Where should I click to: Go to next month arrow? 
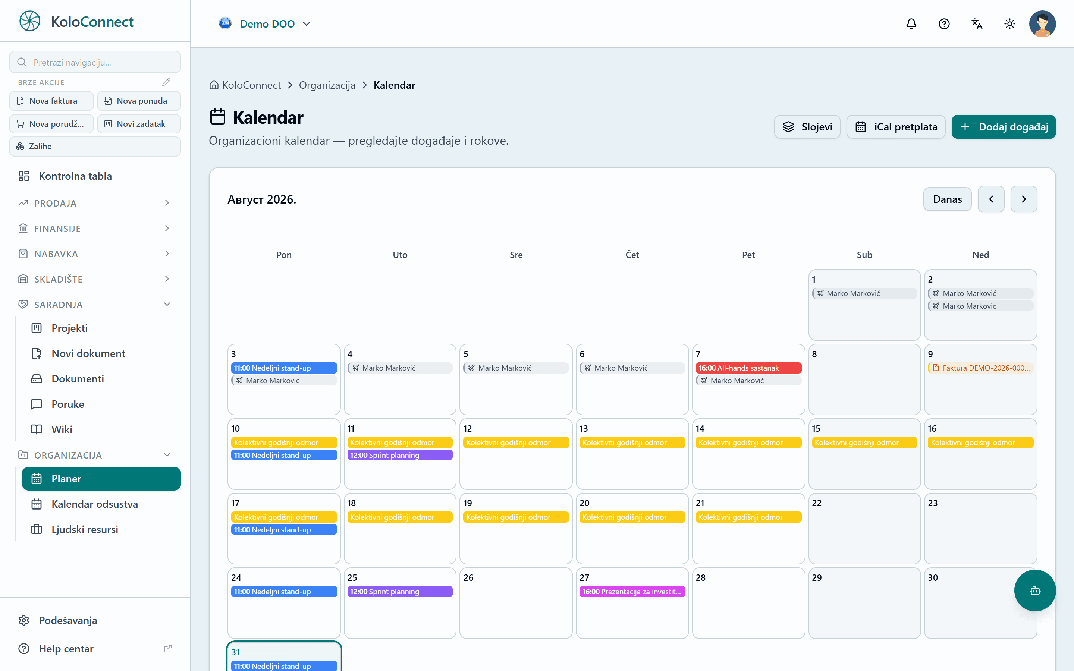pyautogui.click(x=1024, y=199)
